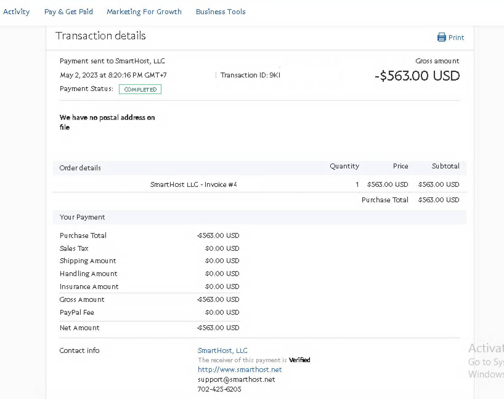Select the no postal address notice

point(107,122)
